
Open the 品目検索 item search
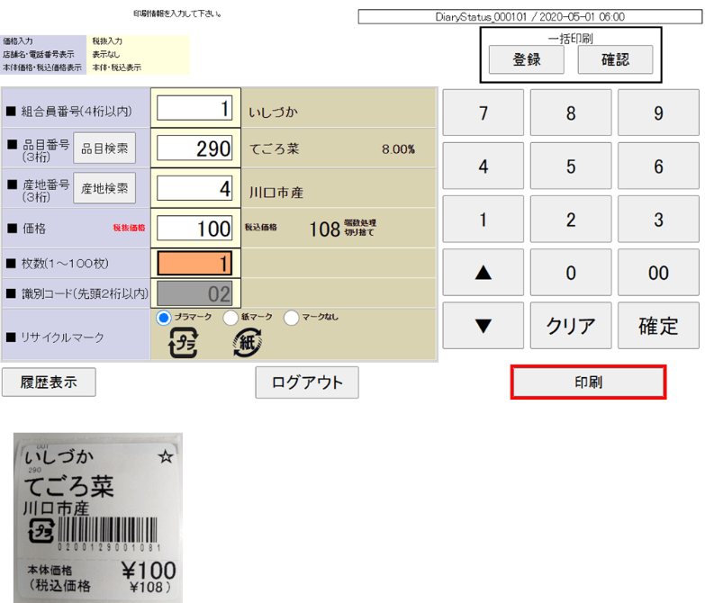tap(104, 148)
